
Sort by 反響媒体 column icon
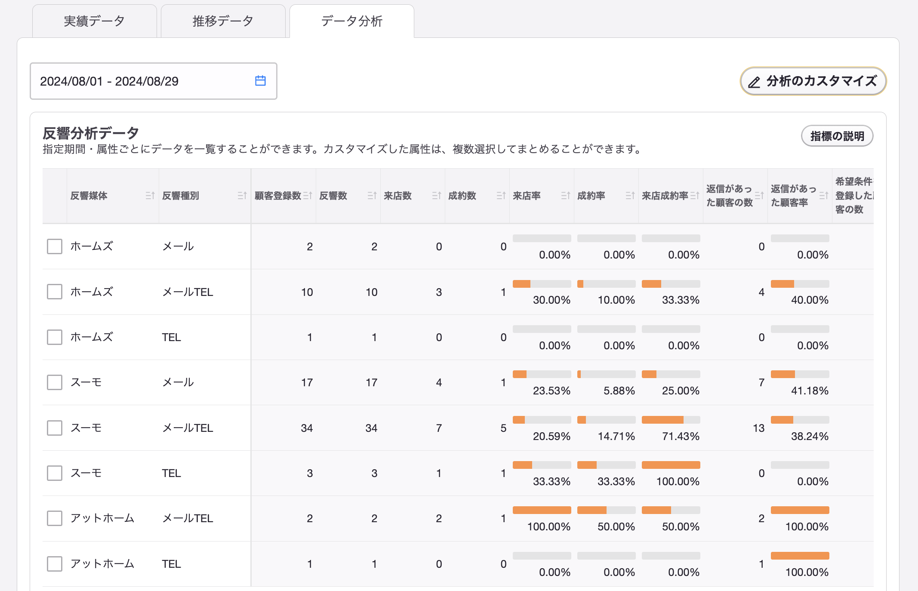pos(150,196)
